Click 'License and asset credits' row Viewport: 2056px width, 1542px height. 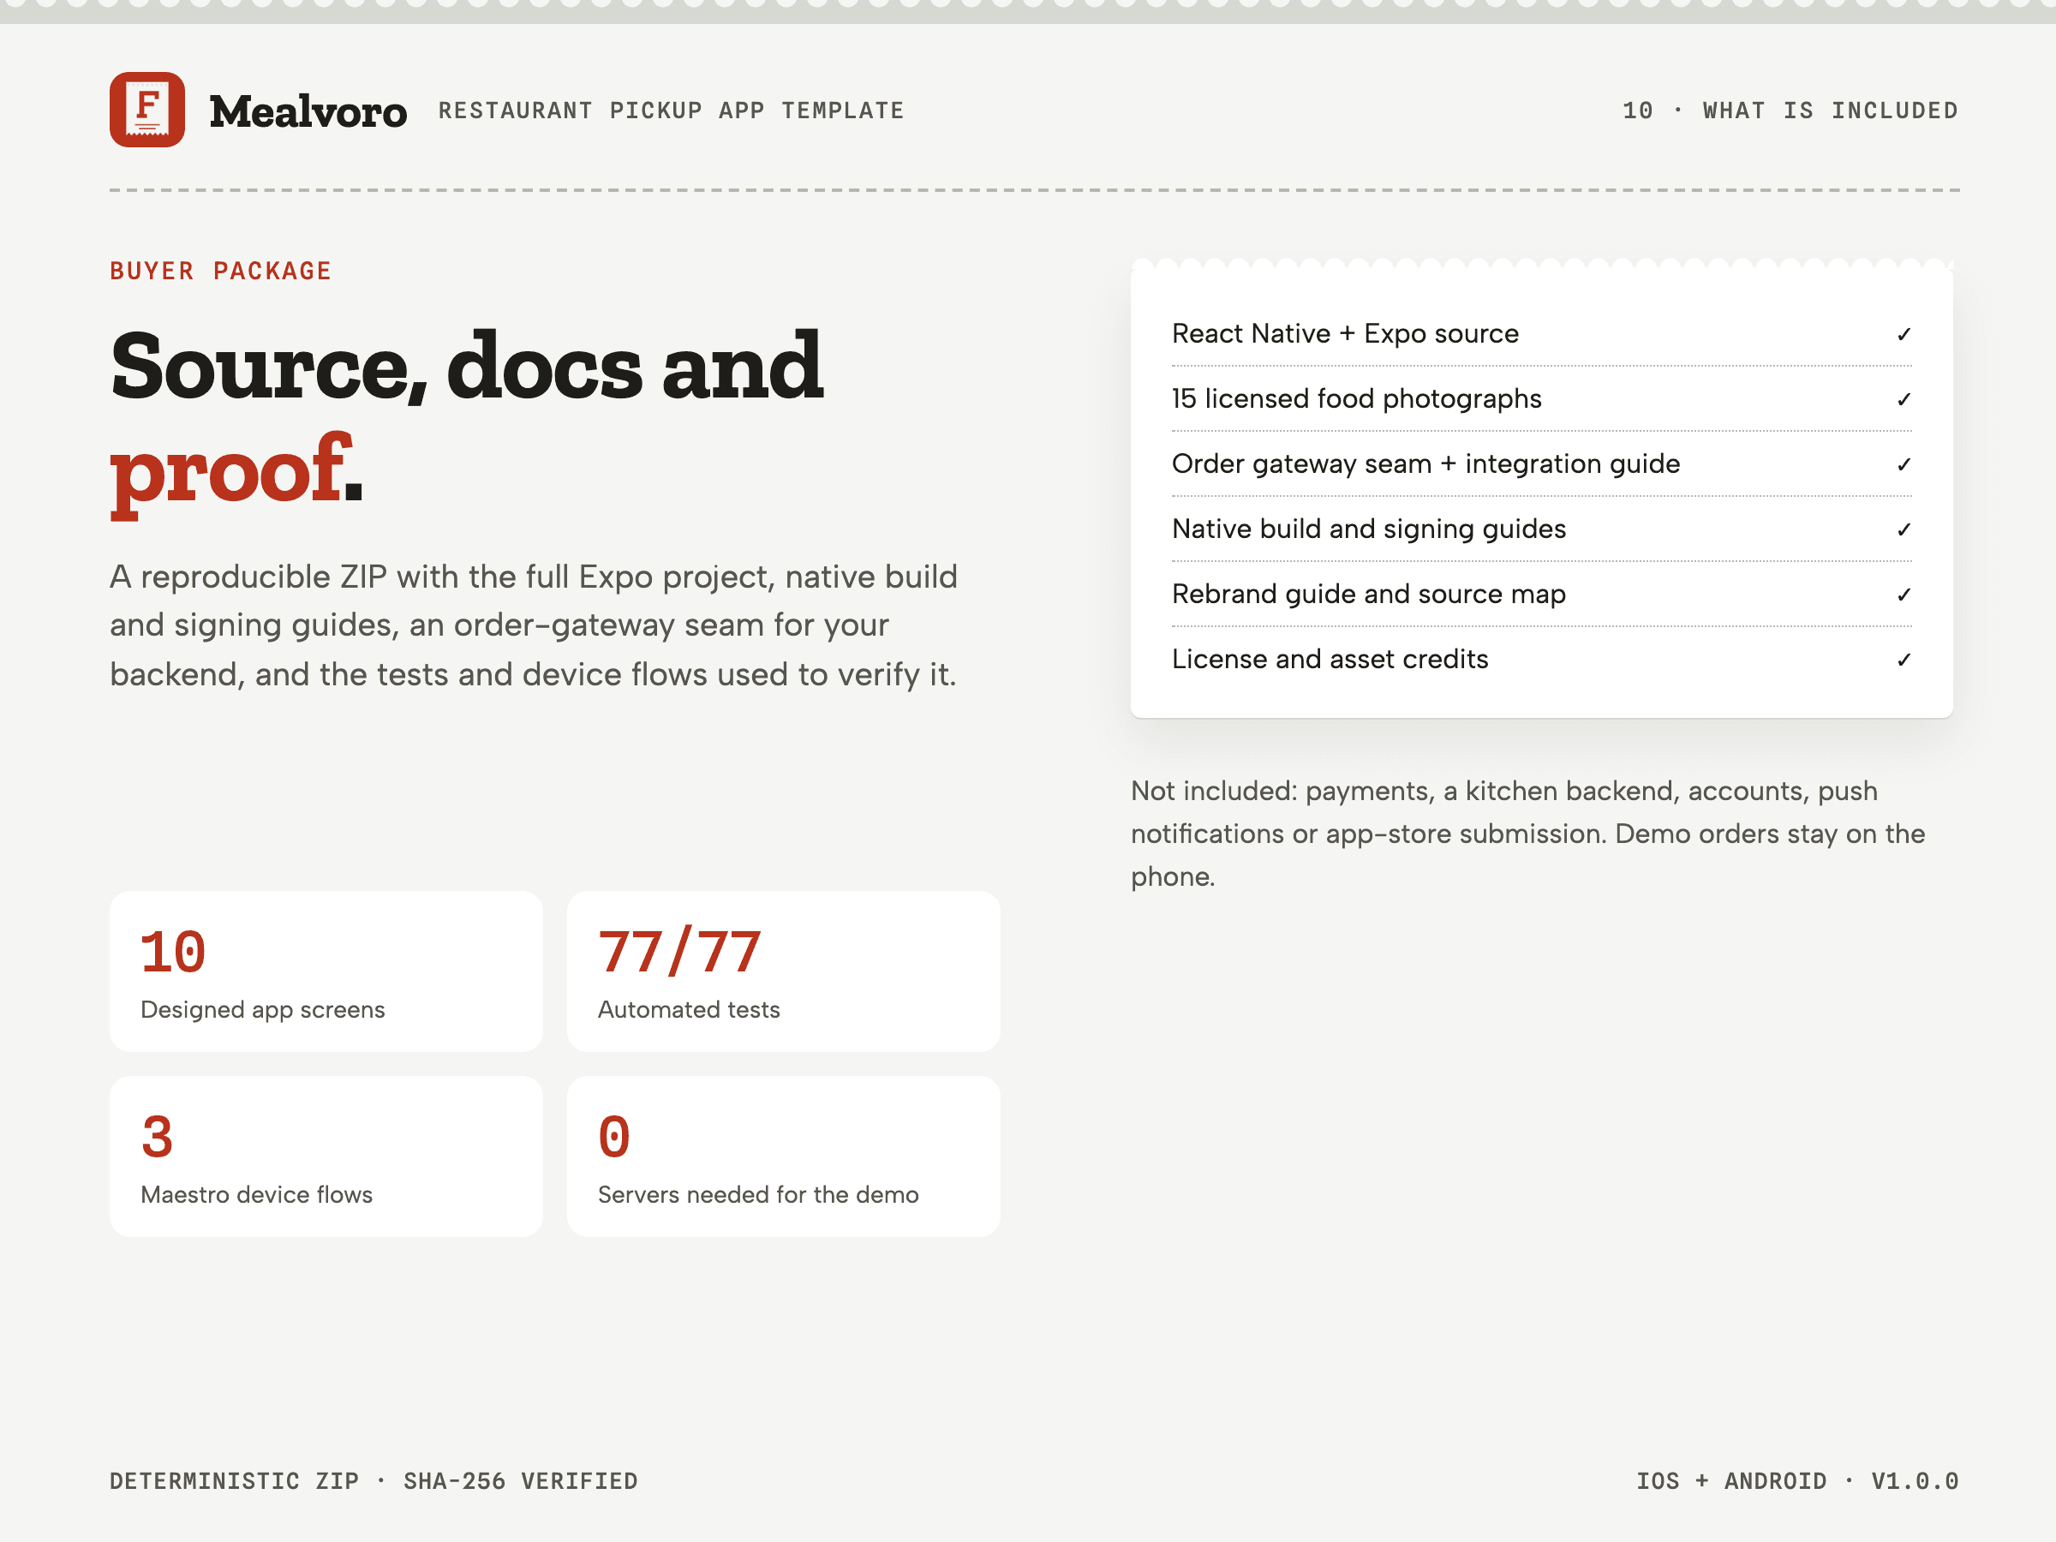click(1541, 659)
